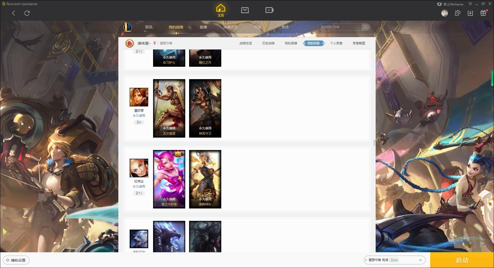
Task: Open the hamburger main menu icon
Action: (x=470, y=4)
